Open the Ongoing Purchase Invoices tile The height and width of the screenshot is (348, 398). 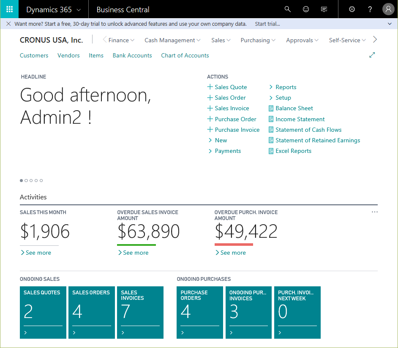point(248,313)
